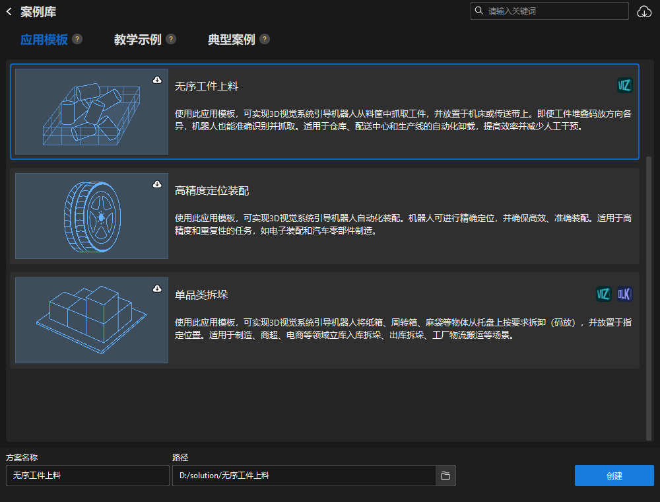Click the back arrow beside 案例库
Viewport: 660px width, 502px height.
tap(9, 11)
